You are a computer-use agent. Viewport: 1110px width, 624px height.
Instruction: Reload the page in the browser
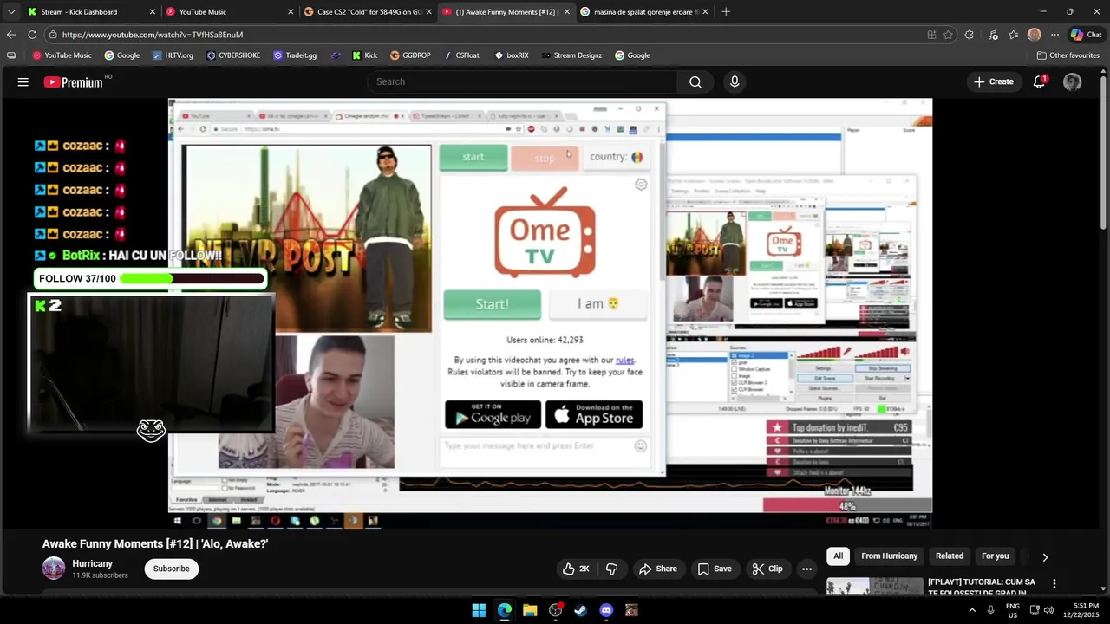(32, 35)
